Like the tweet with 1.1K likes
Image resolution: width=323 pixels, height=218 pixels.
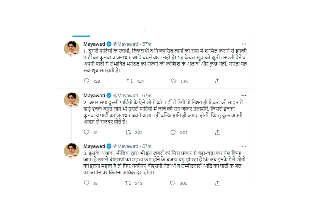[x=174, y=81]
